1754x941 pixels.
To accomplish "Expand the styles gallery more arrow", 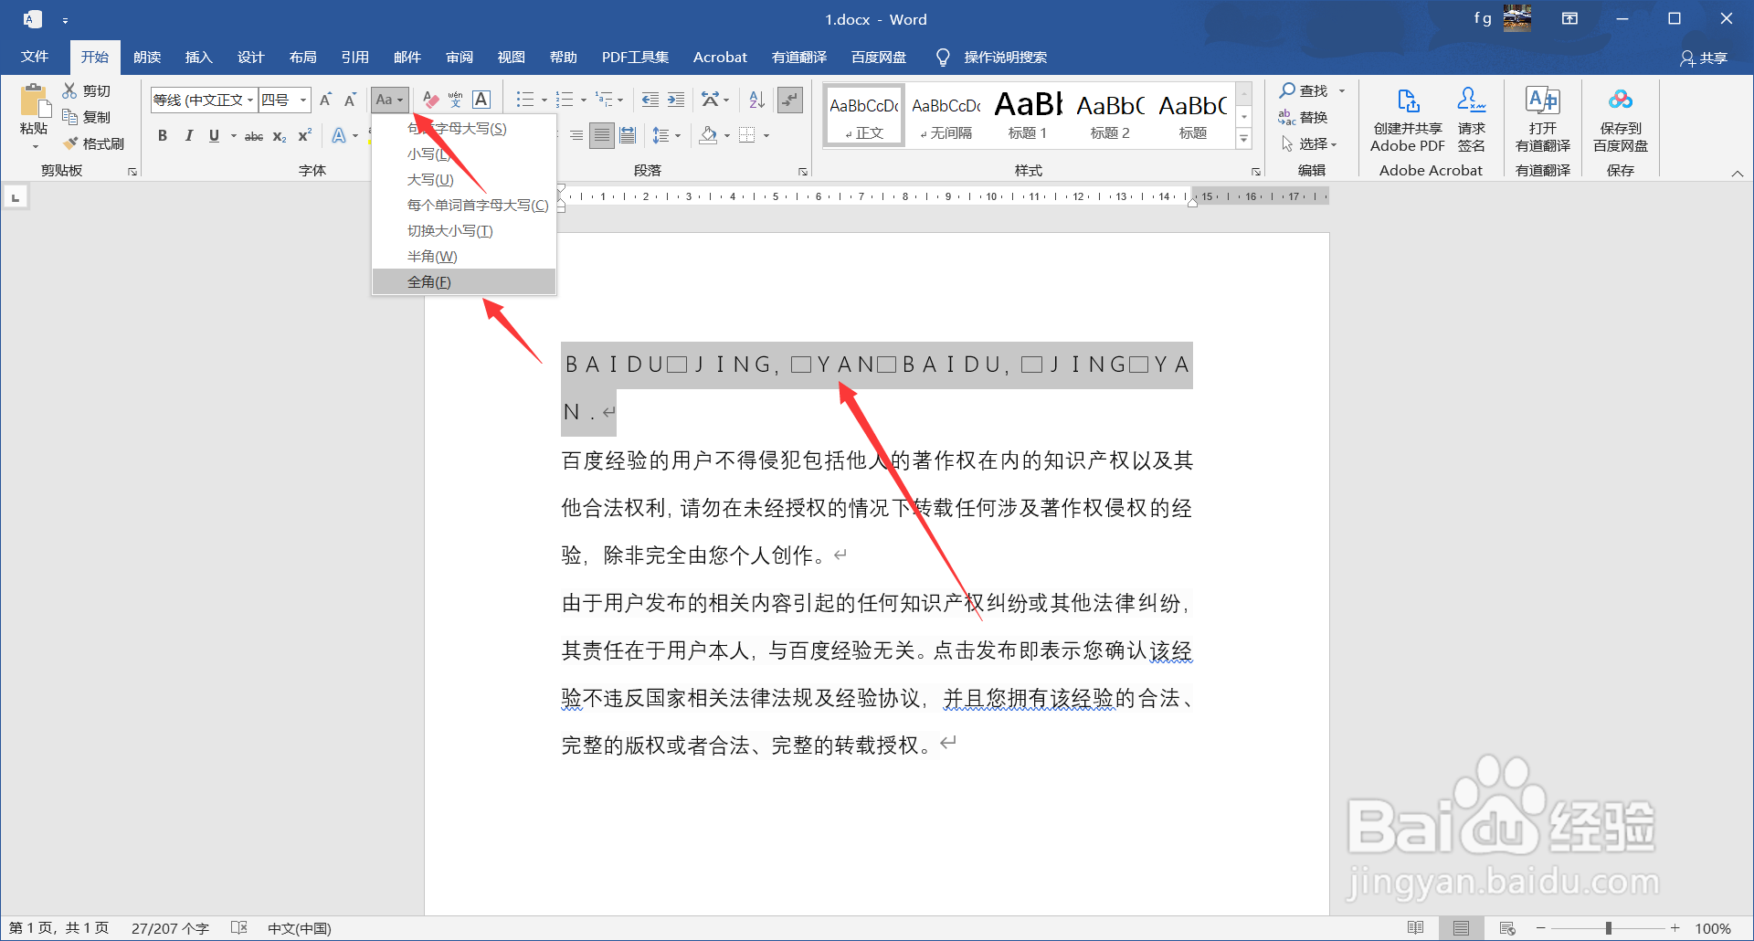I will [x=1243, y=139].
